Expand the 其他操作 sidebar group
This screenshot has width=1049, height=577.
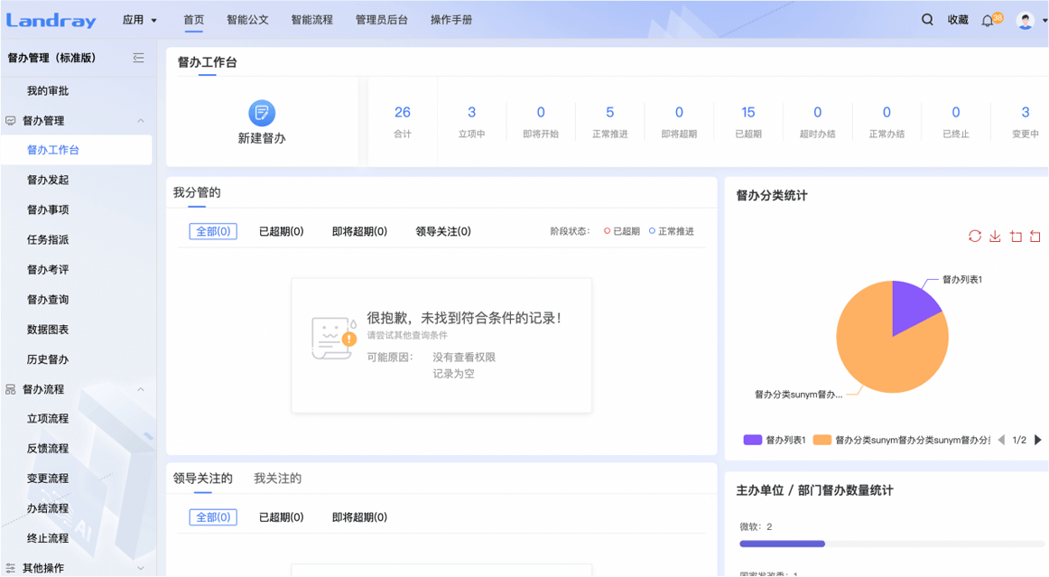[141, 568]
